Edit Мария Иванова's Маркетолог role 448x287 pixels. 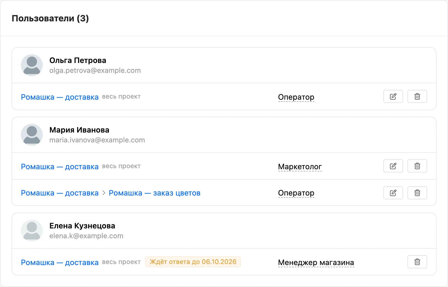(393, 166)
